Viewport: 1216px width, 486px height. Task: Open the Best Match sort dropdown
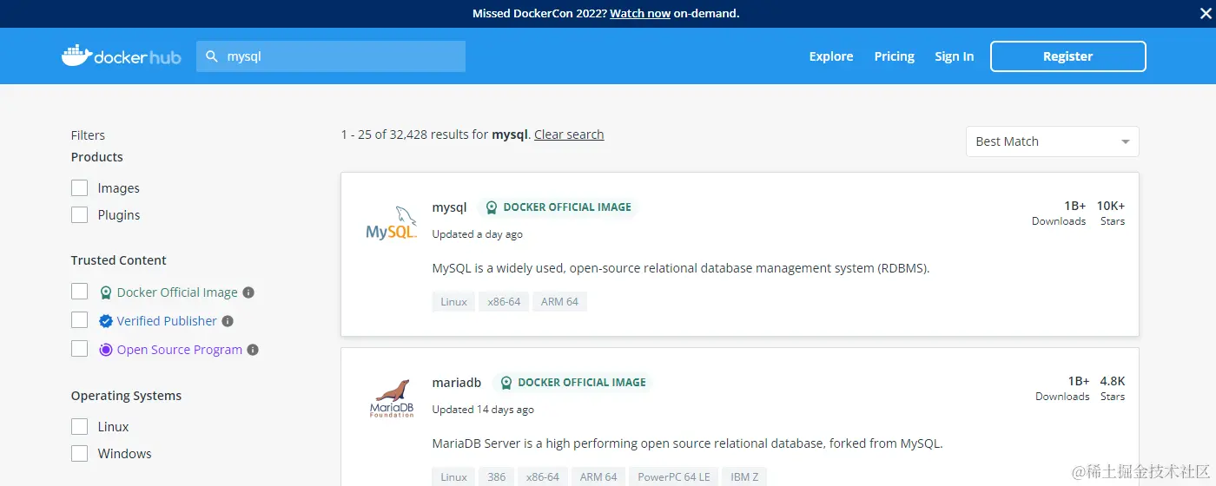click(x=1052, y=141)
